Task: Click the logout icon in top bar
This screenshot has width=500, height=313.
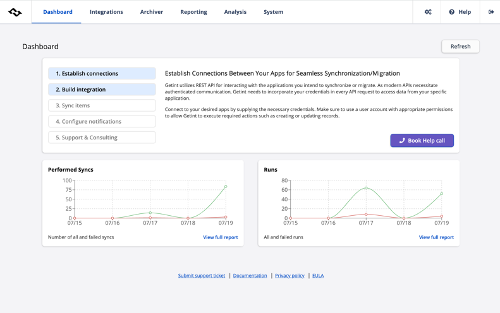Action: [491, 12]
